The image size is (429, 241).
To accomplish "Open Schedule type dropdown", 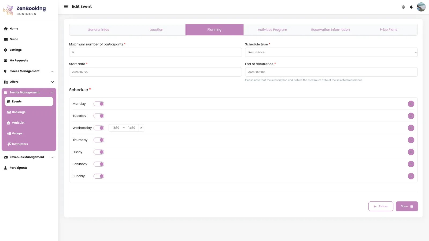I will 331,52.
